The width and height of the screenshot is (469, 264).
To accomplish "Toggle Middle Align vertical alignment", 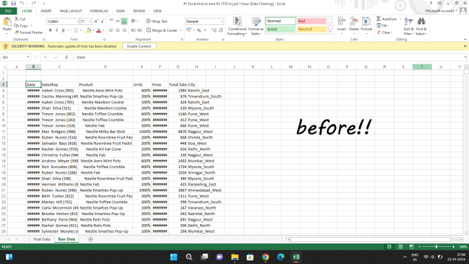I will pos(117,21).
